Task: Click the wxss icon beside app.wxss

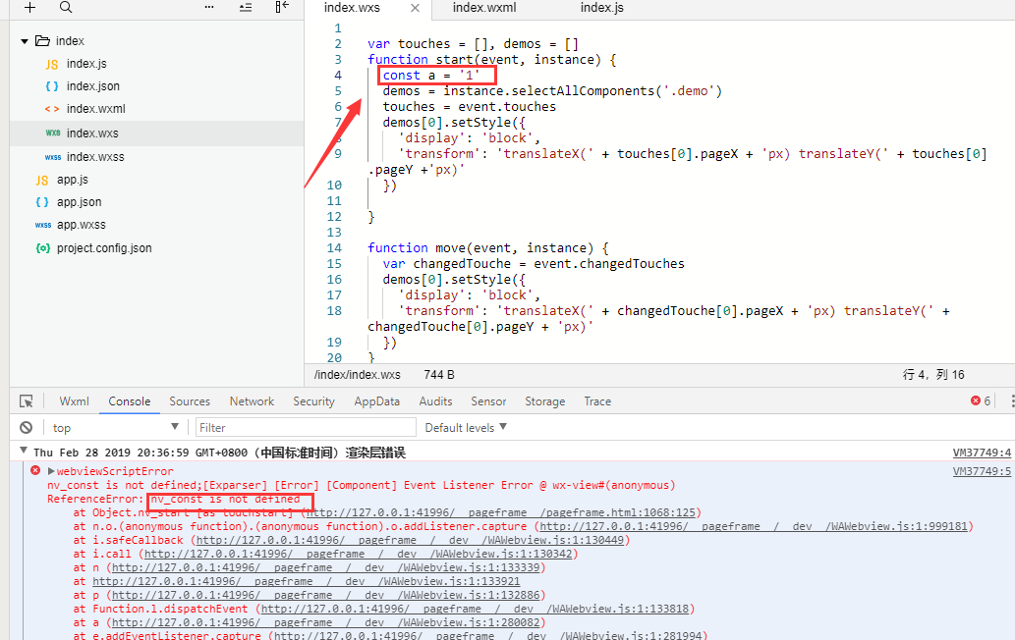Action: click(x=43, y=225)
